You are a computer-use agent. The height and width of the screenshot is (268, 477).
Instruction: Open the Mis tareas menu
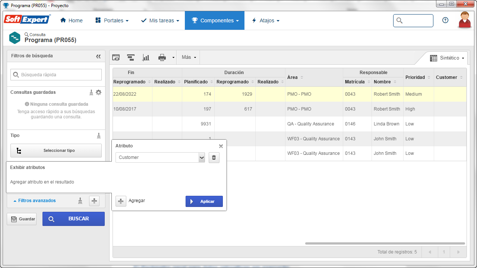click(x=160, y=20)
